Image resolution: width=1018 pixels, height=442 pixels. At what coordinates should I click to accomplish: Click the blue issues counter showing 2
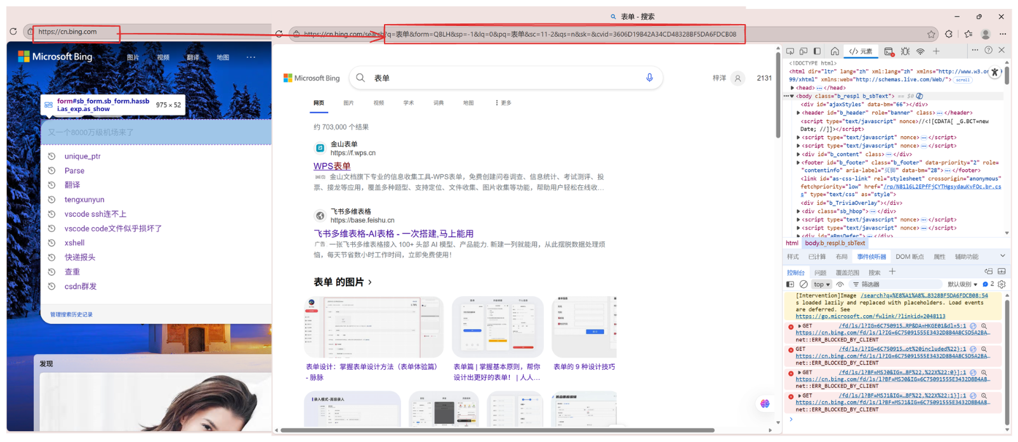coord(988,284)
